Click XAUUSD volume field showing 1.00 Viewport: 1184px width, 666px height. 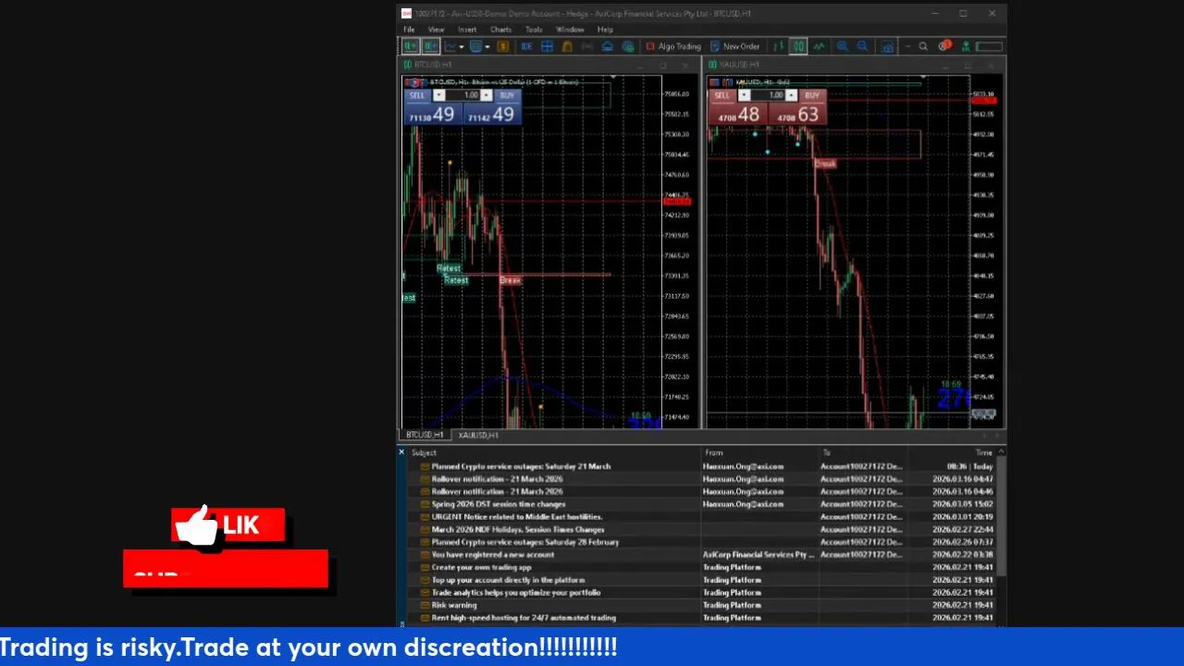click(x=768, y=95)
